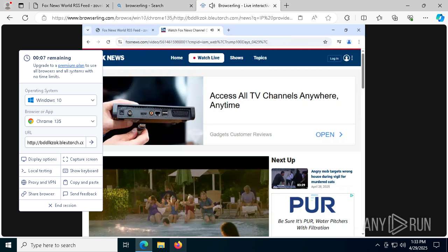Open Copilot sidebar icon
Image resolution: width=448 pixels, height=252 pixels.
440,18
